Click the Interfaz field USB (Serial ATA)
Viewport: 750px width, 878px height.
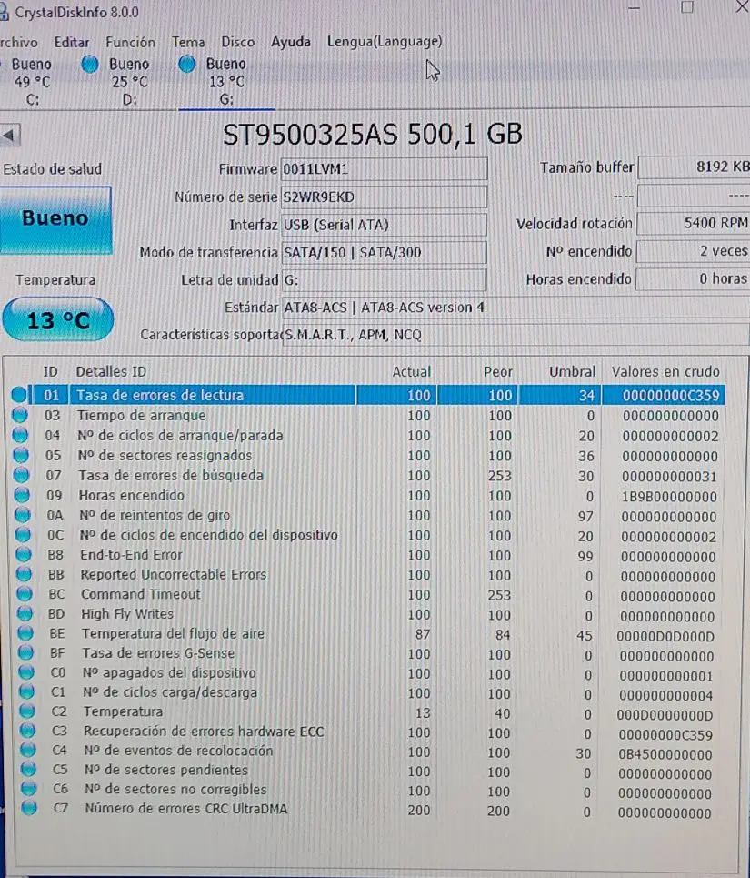384,225
